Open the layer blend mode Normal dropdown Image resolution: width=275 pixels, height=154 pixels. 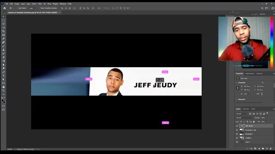coord(244,118)
